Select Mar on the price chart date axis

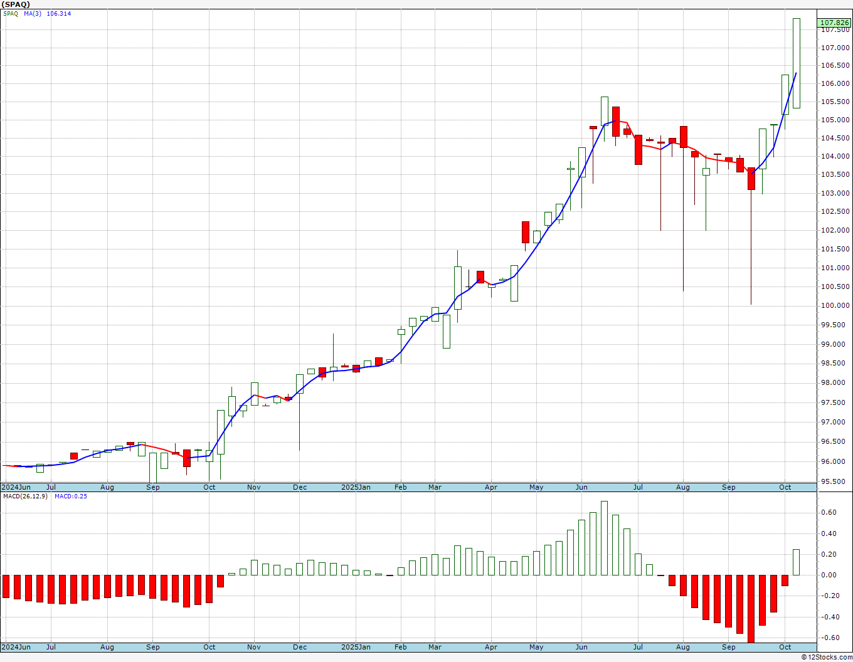click(x=435, y=487)
